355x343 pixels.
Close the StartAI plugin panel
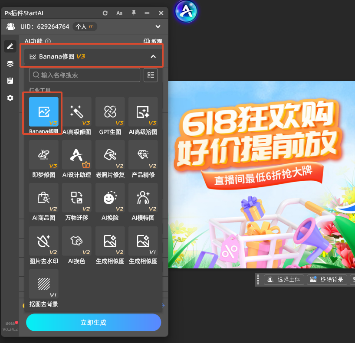[161, 13]
